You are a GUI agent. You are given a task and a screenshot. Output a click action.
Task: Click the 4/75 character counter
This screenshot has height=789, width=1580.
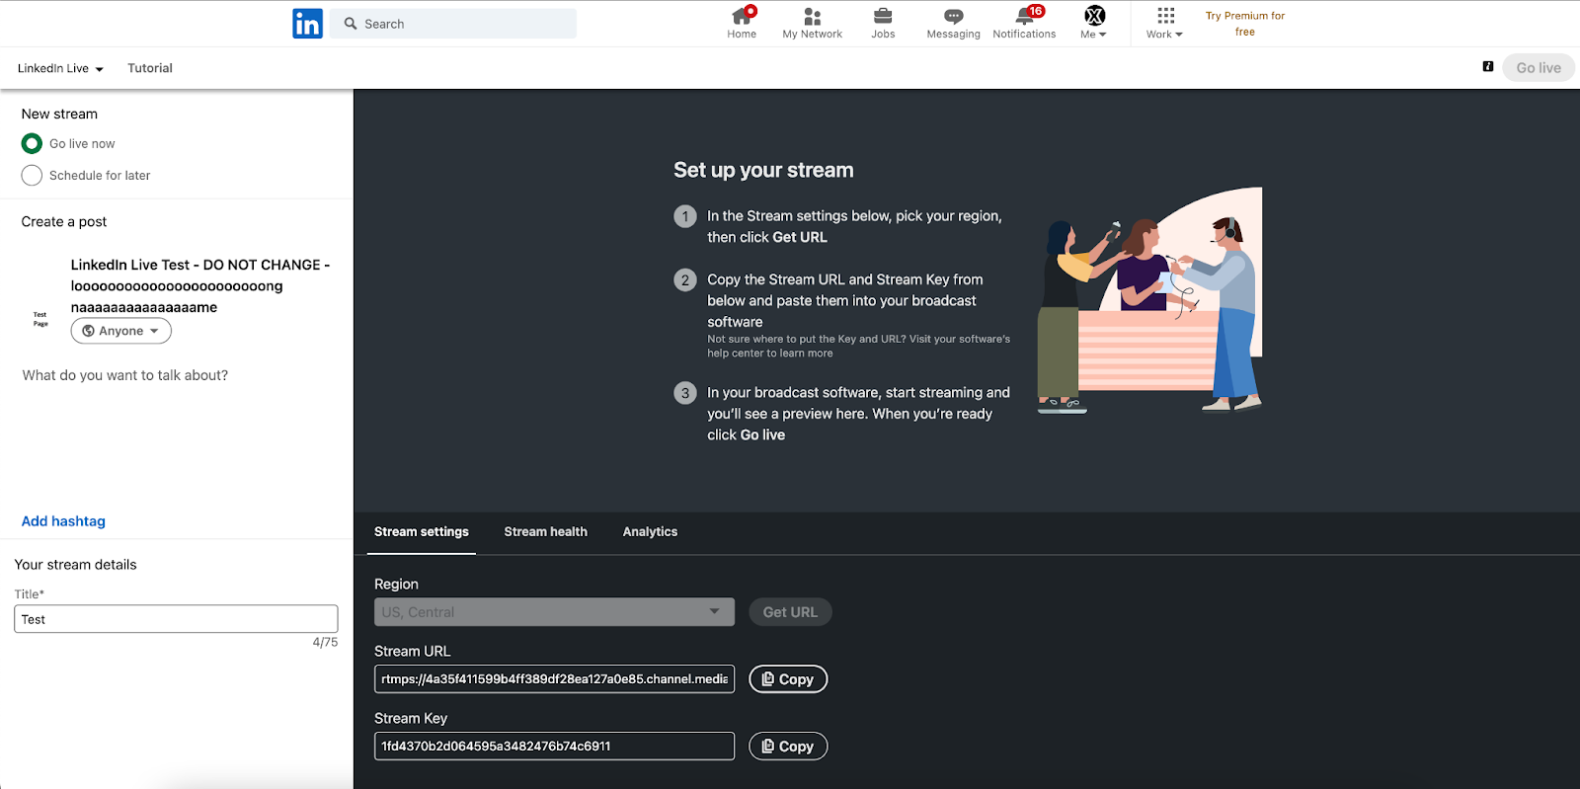point(325,643)
